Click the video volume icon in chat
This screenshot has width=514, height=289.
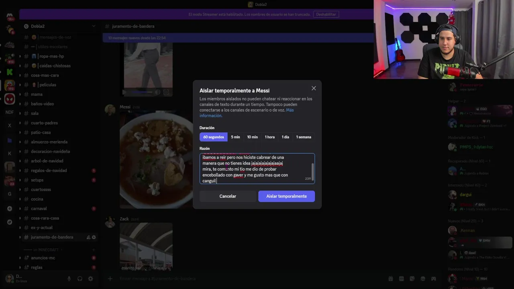[157, 92]
